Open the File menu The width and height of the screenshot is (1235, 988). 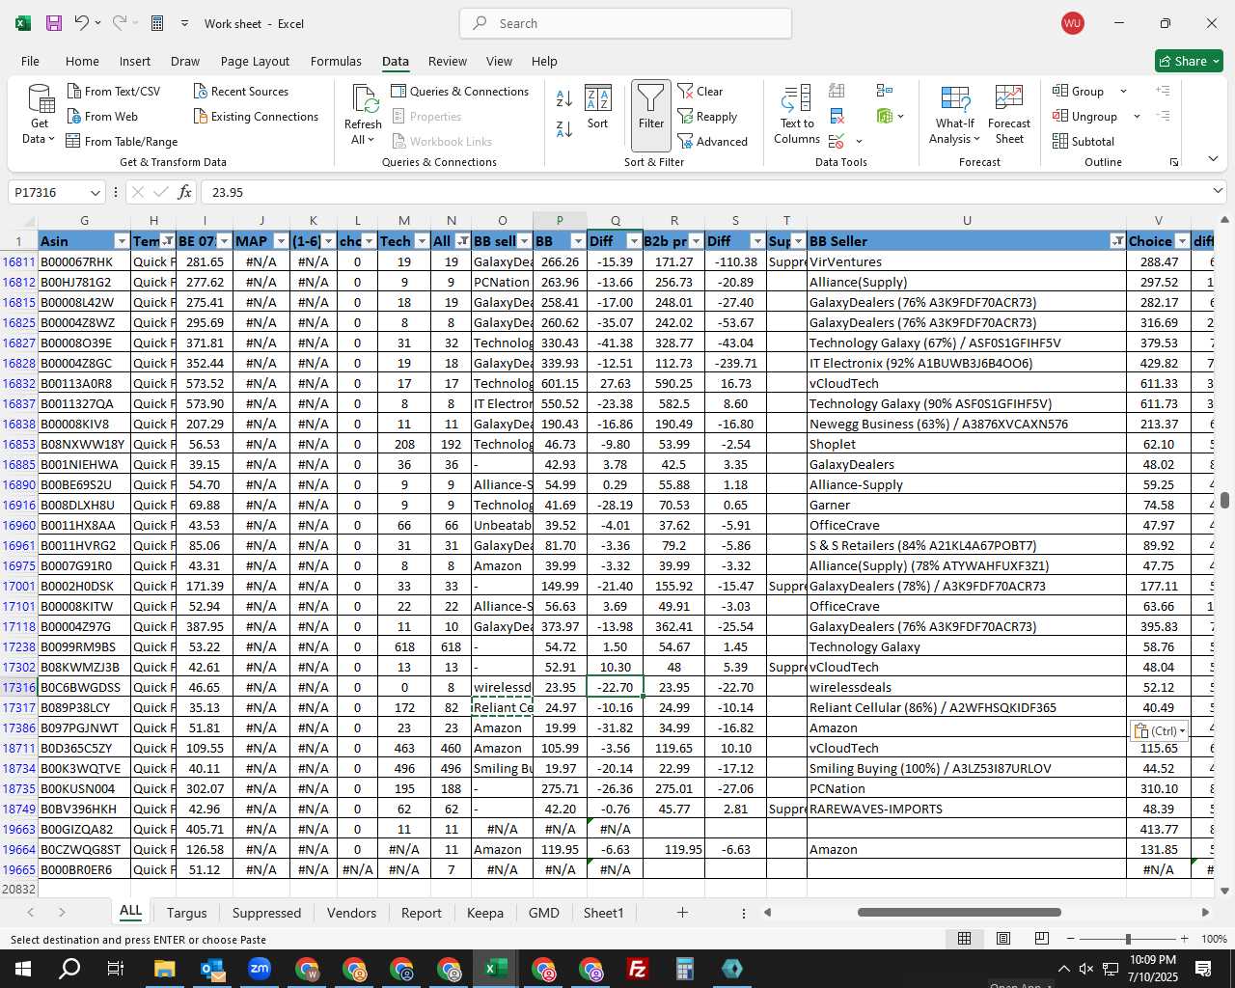point(30,61)
